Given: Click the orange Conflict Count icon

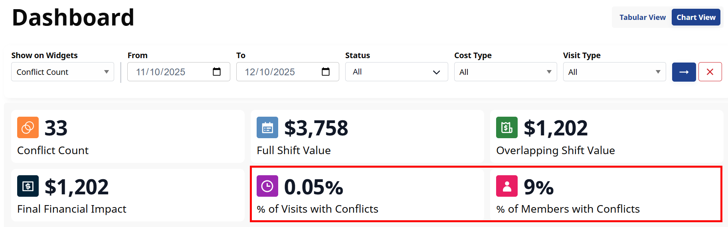Looking at the screenshot, I should coord(28,127).
